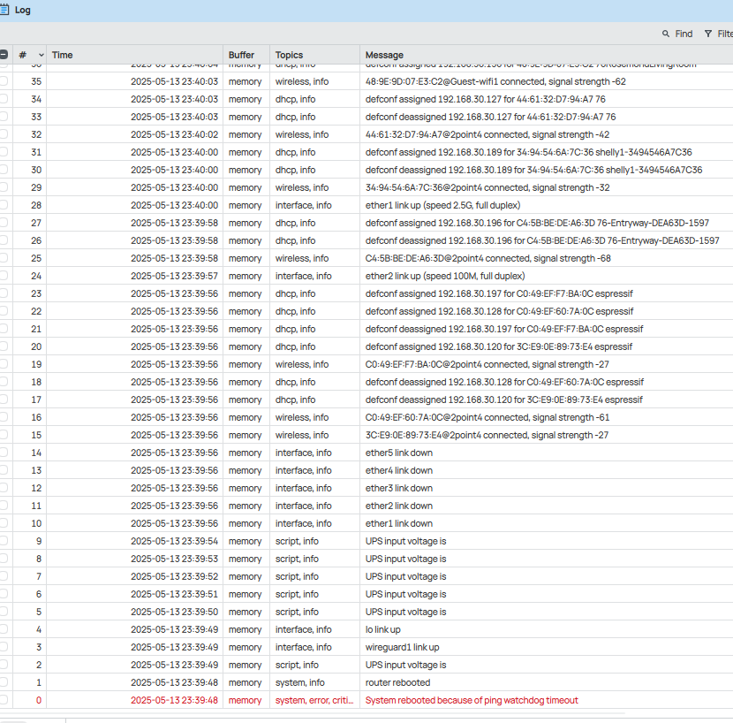Image resolution: width=733 pixels, height=723 pixels.
Task: Check the checkbox for log row 35
Action: pyautogui.click(x=4, y=81)
